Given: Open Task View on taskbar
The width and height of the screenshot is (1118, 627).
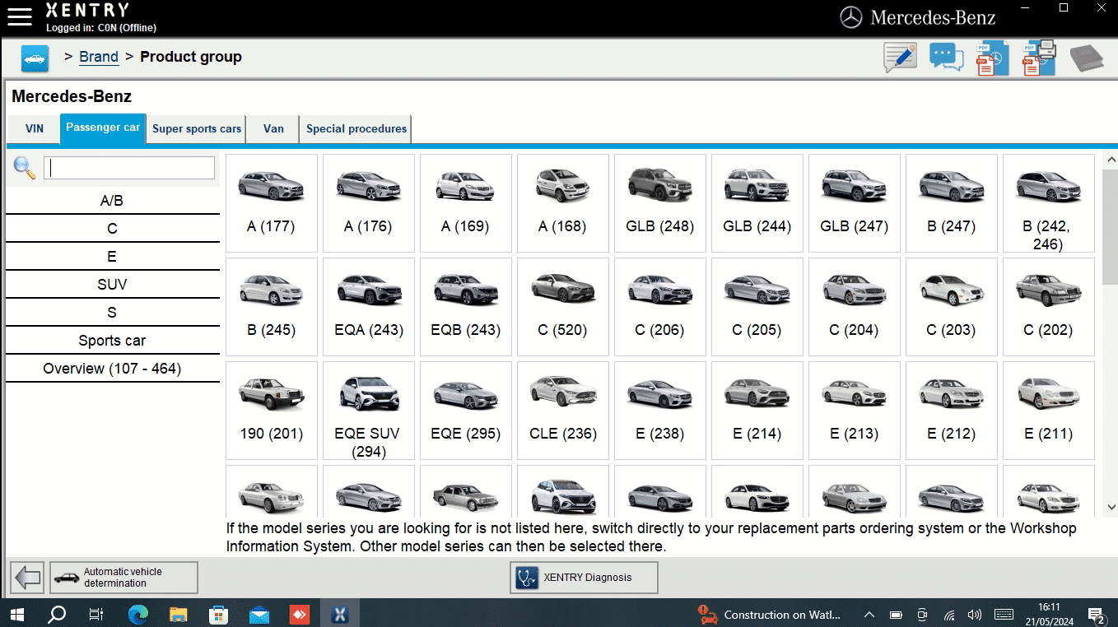Looking at the screenshot, I should [96, 614].
